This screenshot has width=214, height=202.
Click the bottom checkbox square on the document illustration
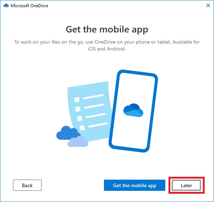(82, 128)
